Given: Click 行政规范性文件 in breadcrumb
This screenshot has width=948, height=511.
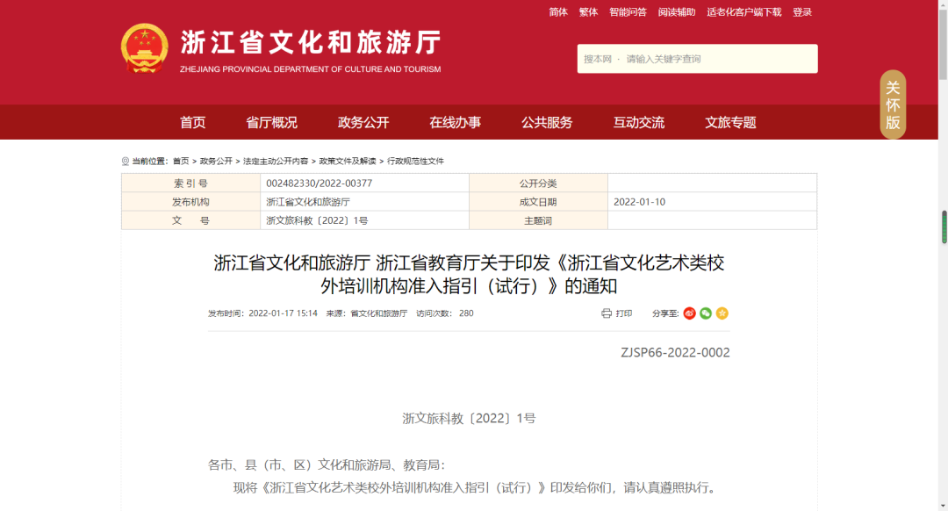Looking at the screenshot, I should click(x=415, y=162).
